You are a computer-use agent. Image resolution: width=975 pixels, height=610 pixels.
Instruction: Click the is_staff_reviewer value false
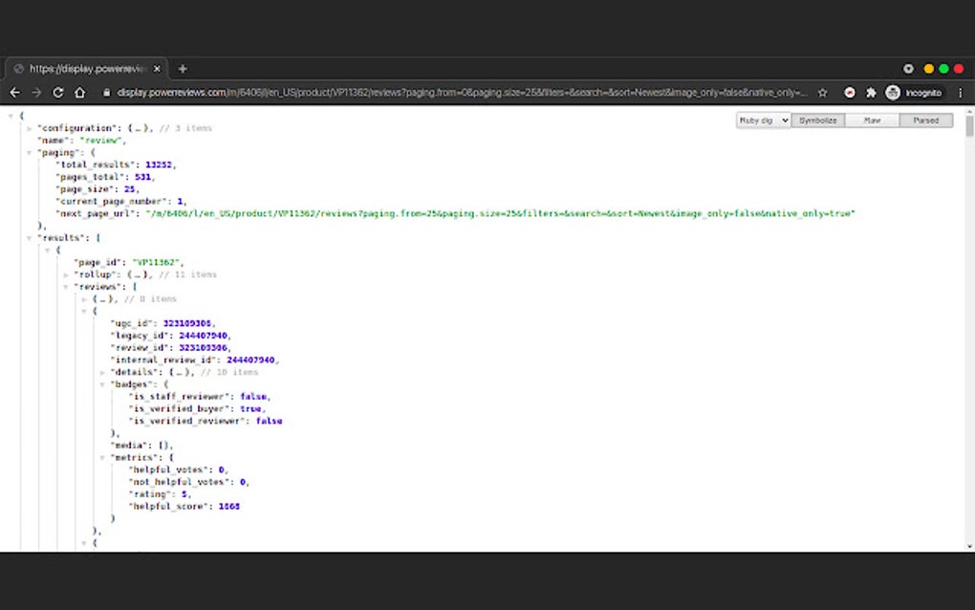pyautogui.click(x=253, y=396)
